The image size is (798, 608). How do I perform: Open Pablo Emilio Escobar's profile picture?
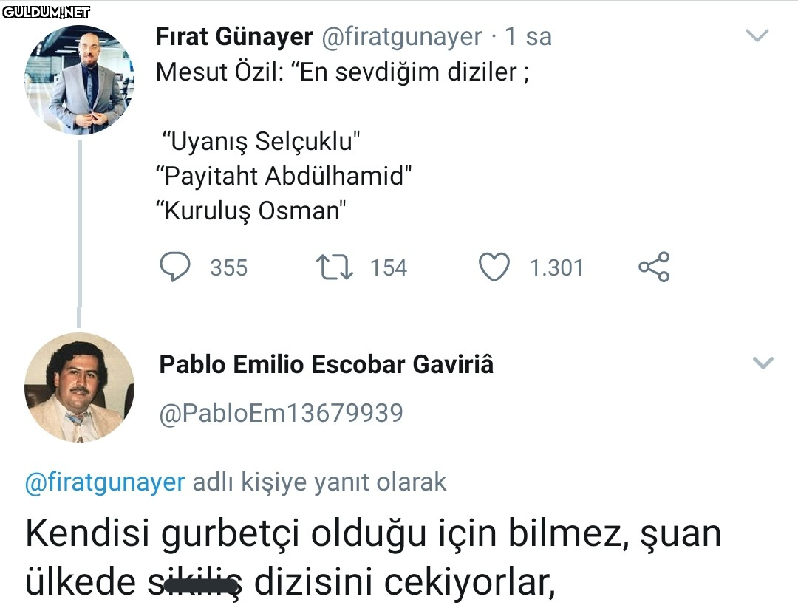coord(80,387)
